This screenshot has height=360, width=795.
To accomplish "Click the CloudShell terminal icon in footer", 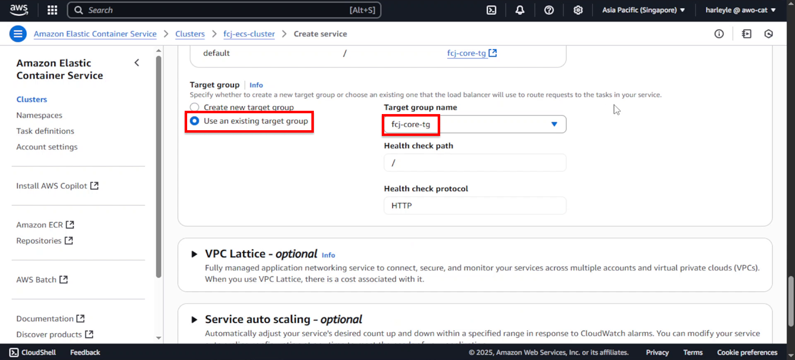I will click(14, 352).
